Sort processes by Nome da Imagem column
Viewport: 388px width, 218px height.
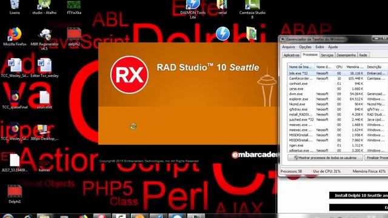tap(301, 67)
